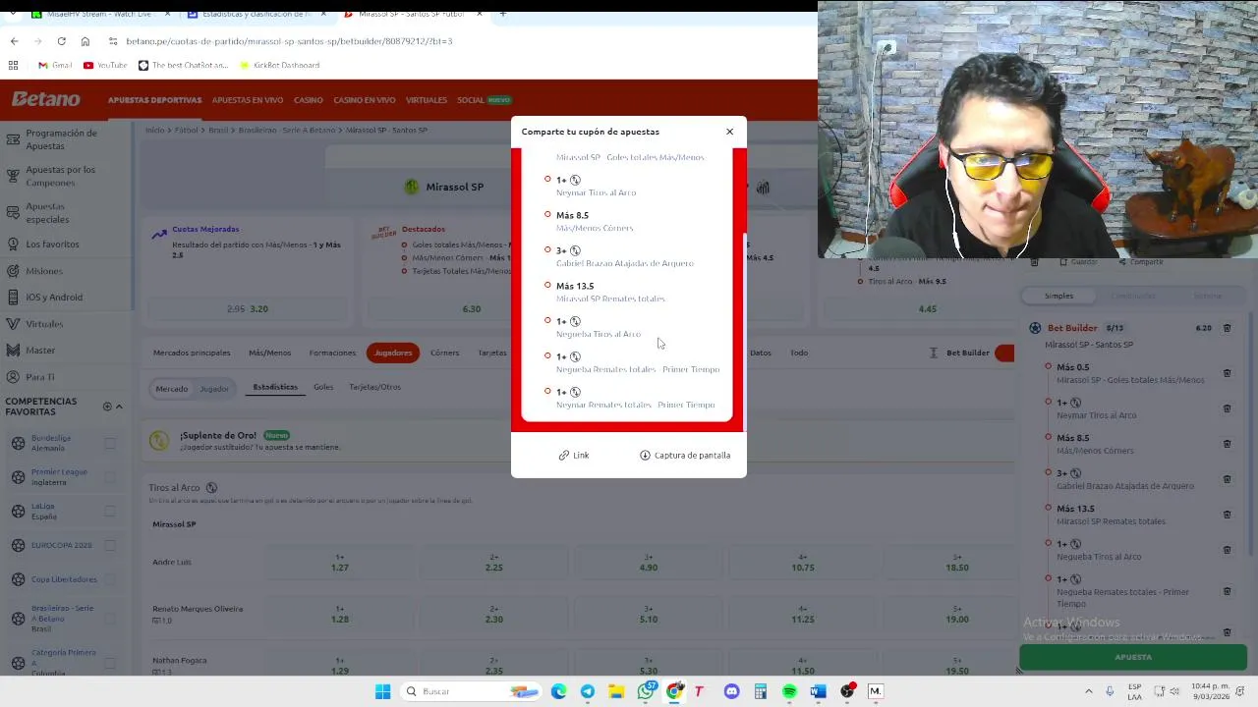Place bet with green APUESTA button

(1133, 657)
